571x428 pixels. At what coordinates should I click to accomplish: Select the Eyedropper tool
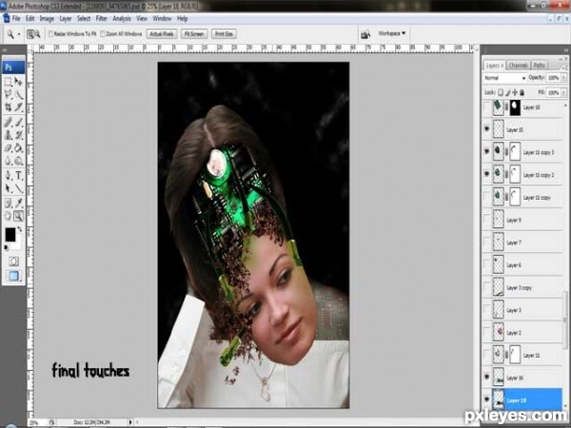[19, 203]
